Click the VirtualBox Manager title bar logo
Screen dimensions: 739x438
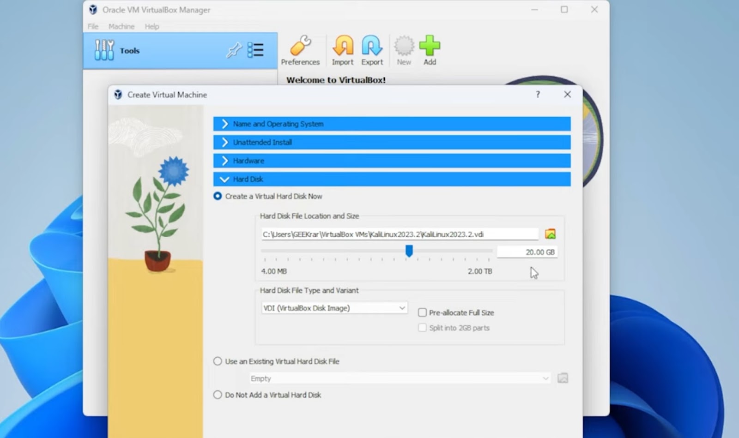click(93, 10)
